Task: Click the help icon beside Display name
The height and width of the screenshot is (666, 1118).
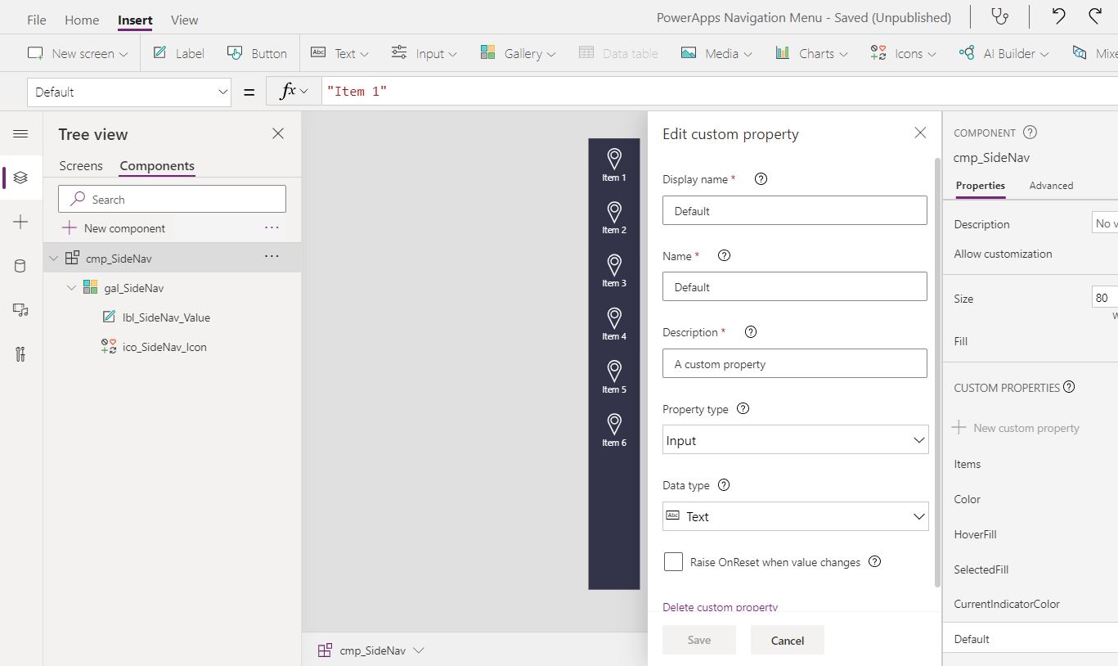Action: pos(761,178)
